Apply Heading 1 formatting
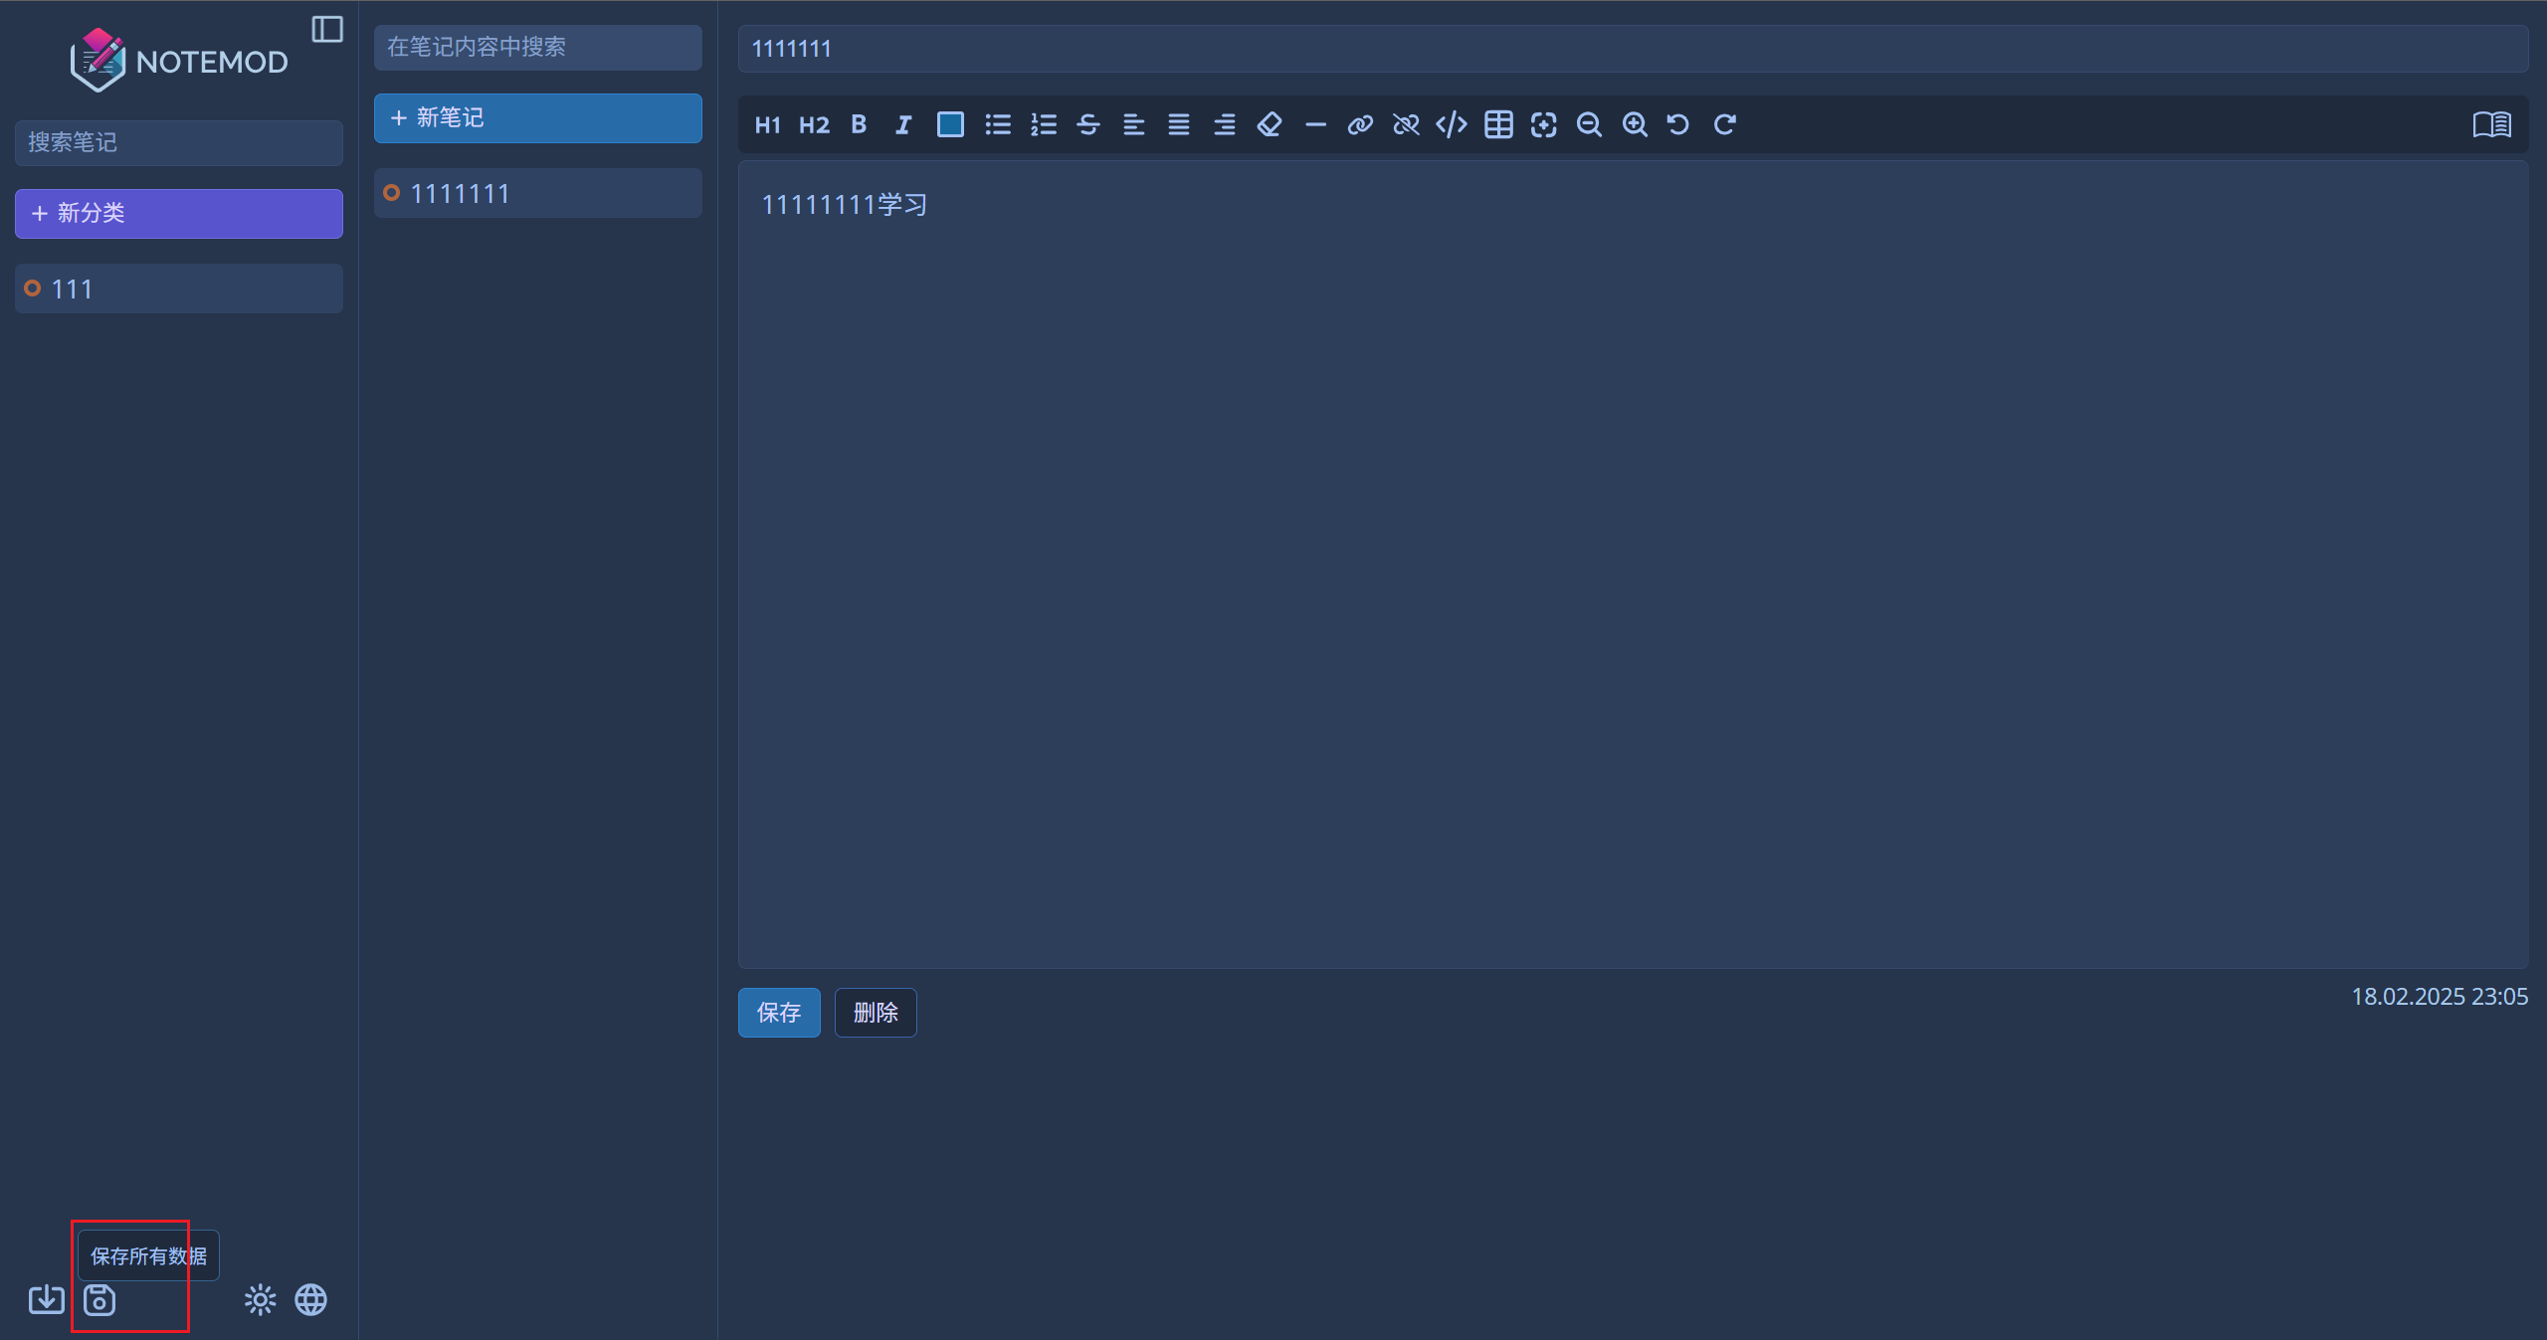This screenshot has height=1340, width=2547. pyautogui.click(x=767, y=124)
